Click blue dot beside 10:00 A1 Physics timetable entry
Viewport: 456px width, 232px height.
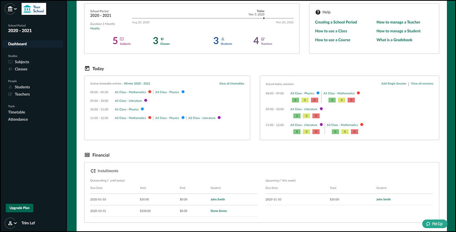pyautogui.click(x=142, y=109)
